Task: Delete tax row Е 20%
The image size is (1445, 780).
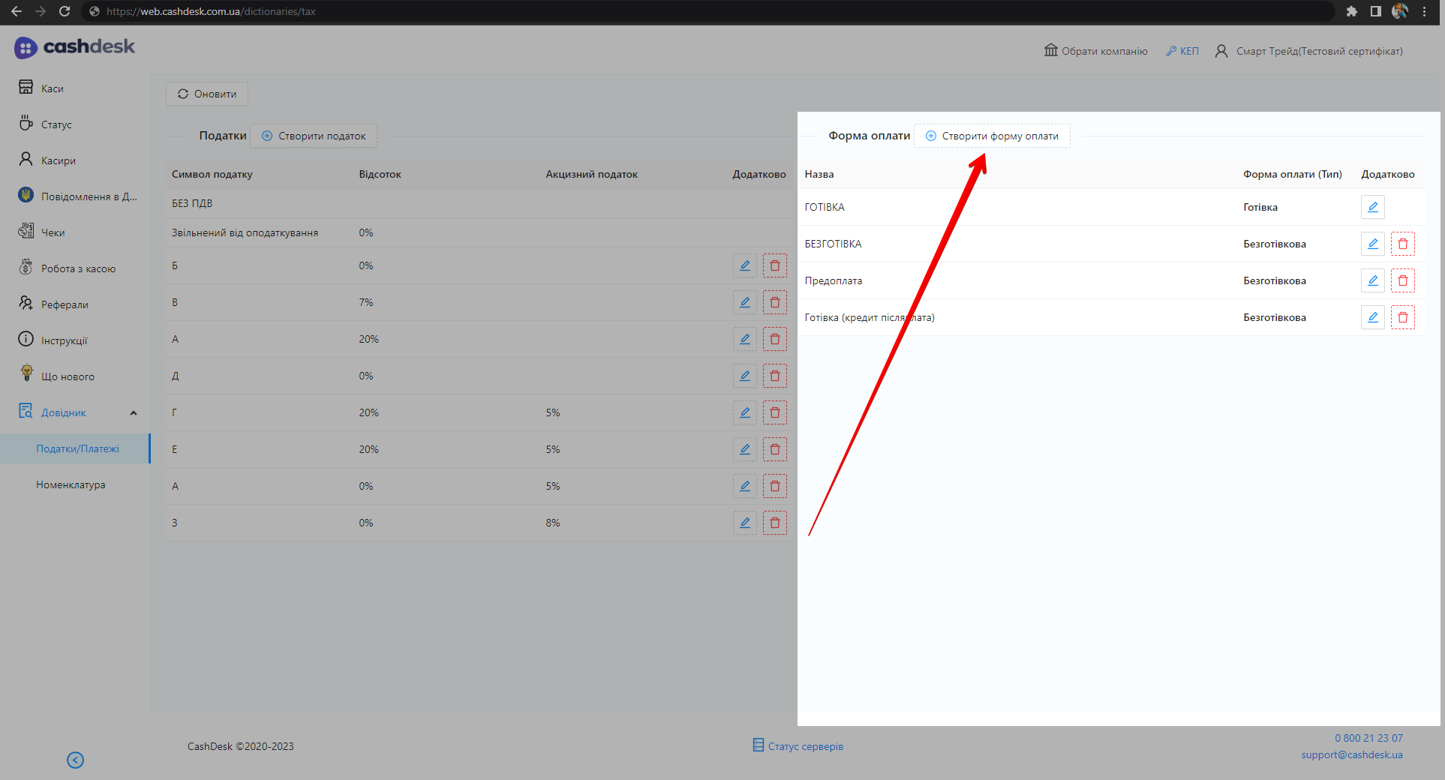Action: point(774,449)
